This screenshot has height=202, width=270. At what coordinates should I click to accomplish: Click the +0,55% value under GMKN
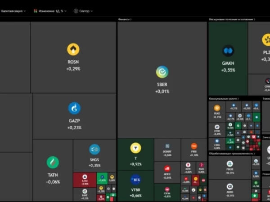228,70
